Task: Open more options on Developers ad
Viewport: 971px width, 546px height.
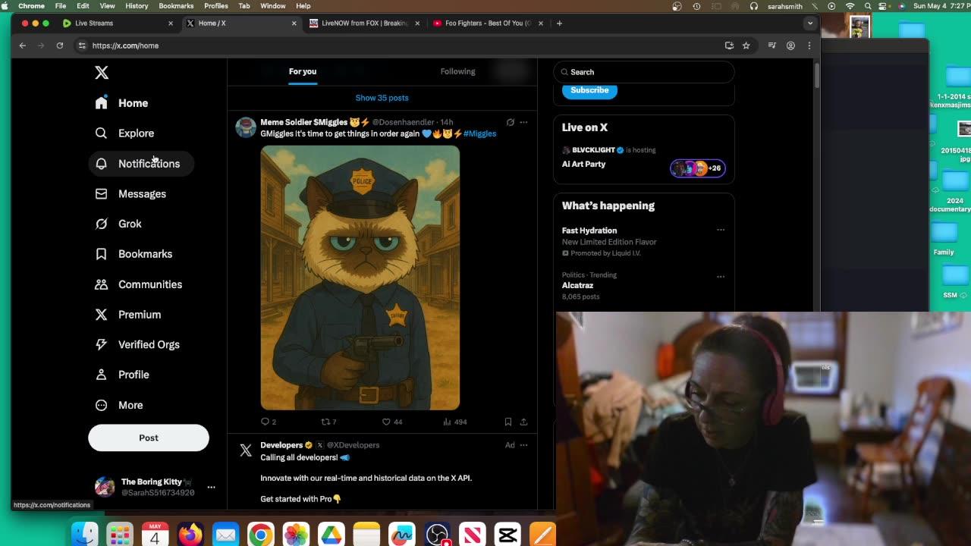Action: (523, 445)
